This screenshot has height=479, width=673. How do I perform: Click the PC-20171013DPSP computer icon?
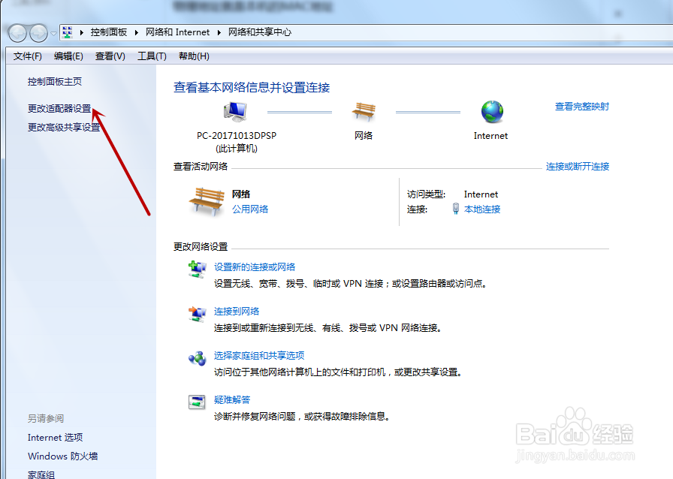point(234,110)
